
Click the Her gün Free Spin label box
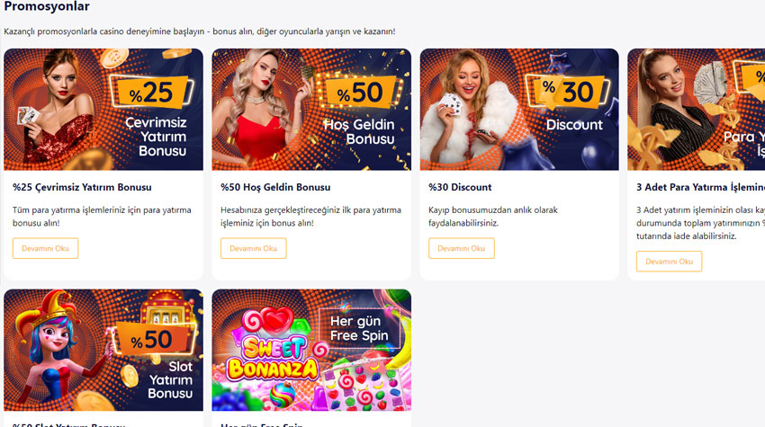coord(359,328)
